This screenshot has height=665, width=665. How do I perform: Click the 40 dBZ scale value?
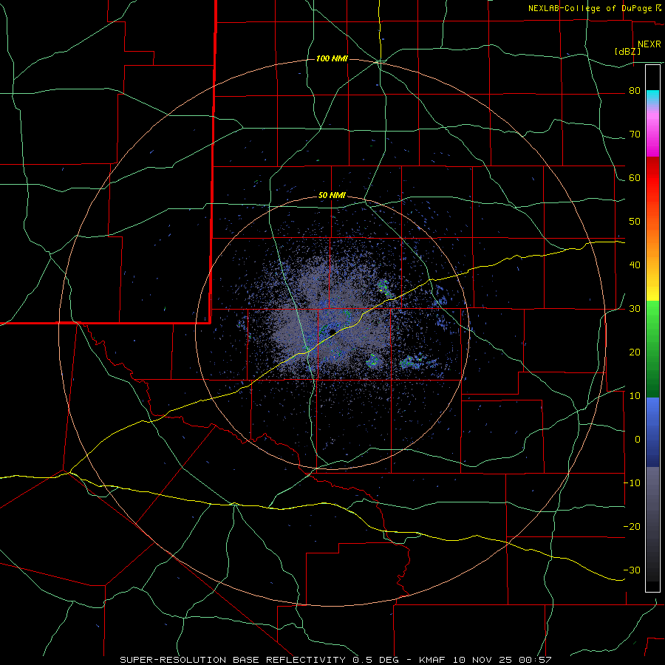click(635, 265)
